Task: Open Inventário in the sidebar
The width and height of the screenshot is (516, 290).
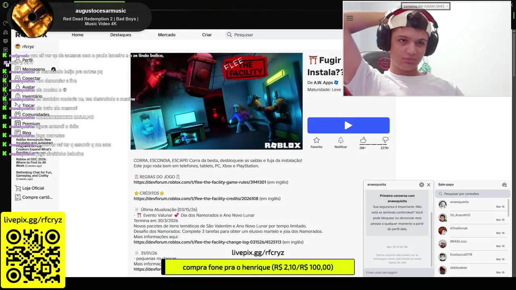Action: point(32,97)
